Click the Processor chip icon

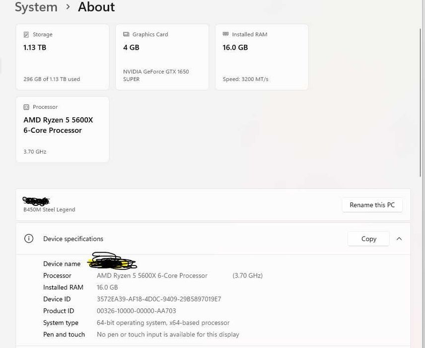pos(26,107)
